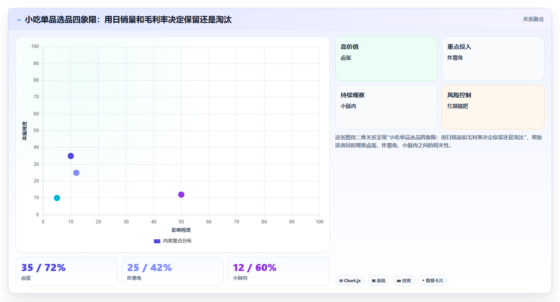The image size is (560, 302).
Task: Click the light blue scatter point for 炸薯角
Action: [x=76, y=173]
